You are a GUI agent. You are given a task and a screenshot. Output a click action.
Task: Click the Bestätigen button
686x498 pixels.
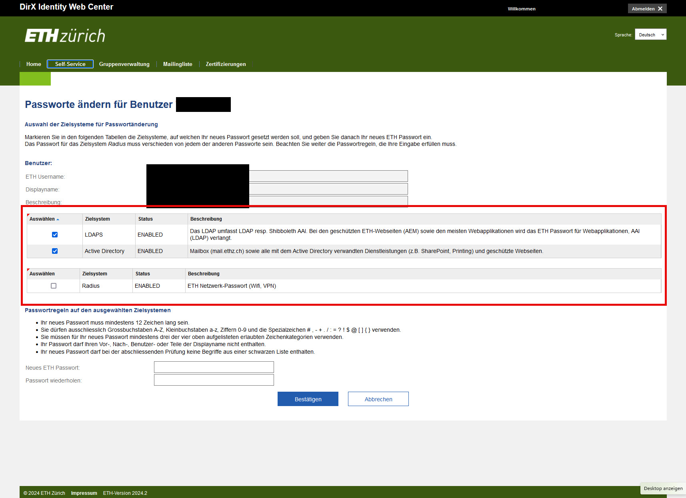[308, 399]
